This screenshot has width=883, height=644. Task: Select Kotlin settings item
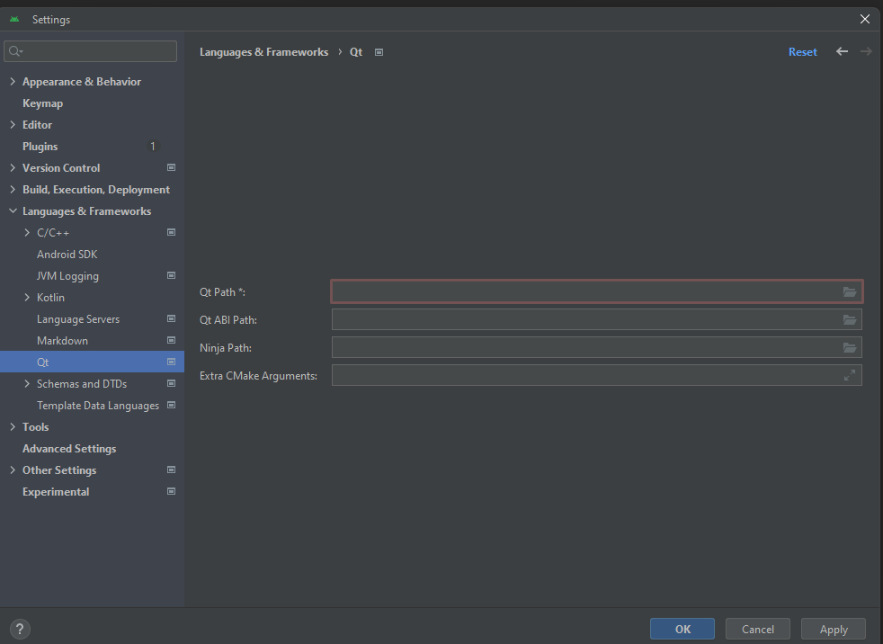50,298
